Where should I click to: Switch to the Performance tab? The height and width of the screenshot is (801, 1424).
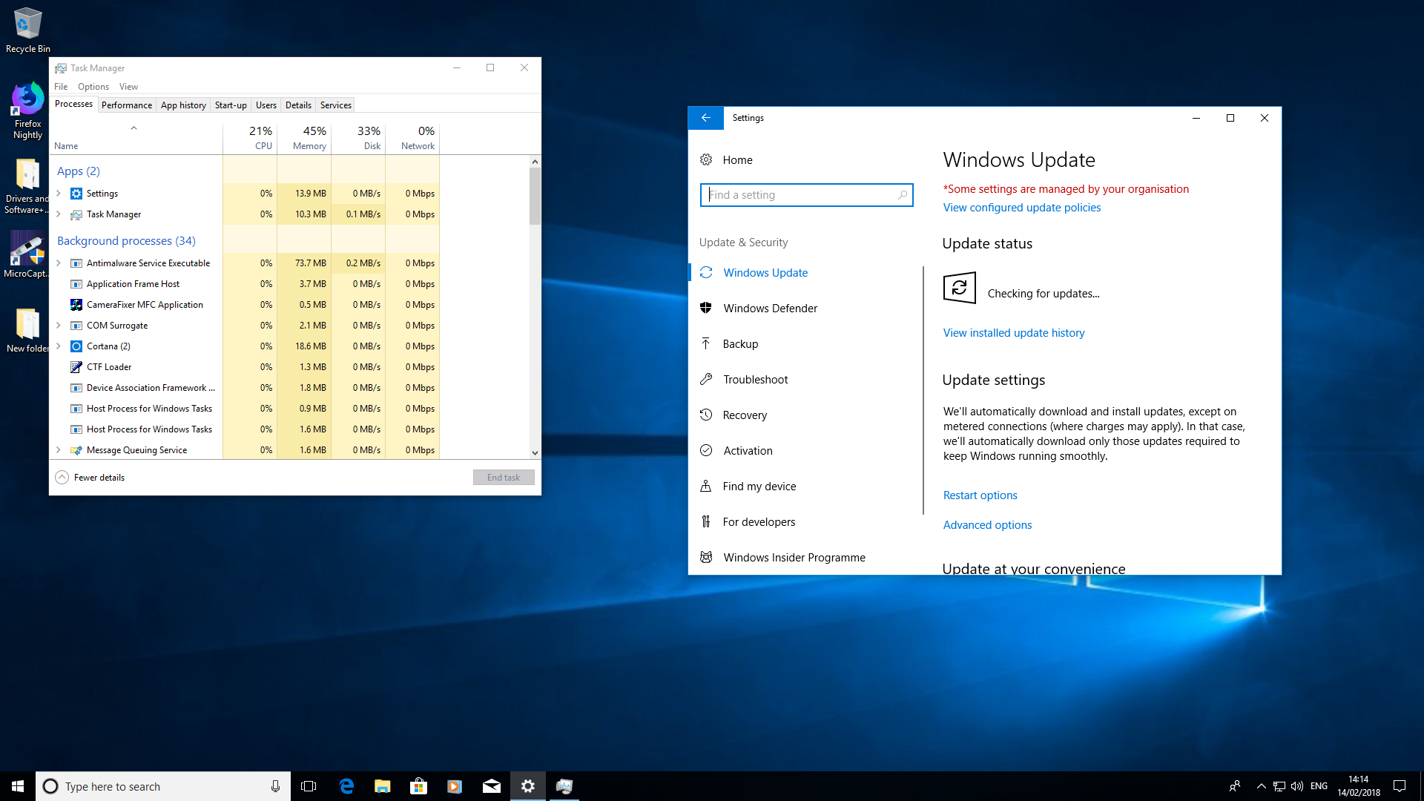click(127, 105)
